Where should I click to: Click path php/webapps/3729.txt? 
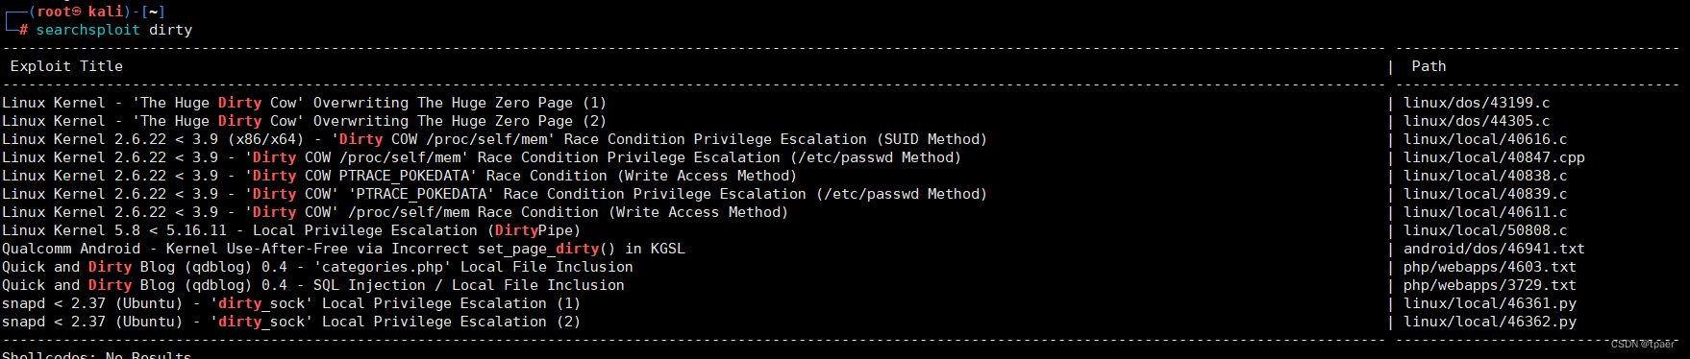[1490, 285]
